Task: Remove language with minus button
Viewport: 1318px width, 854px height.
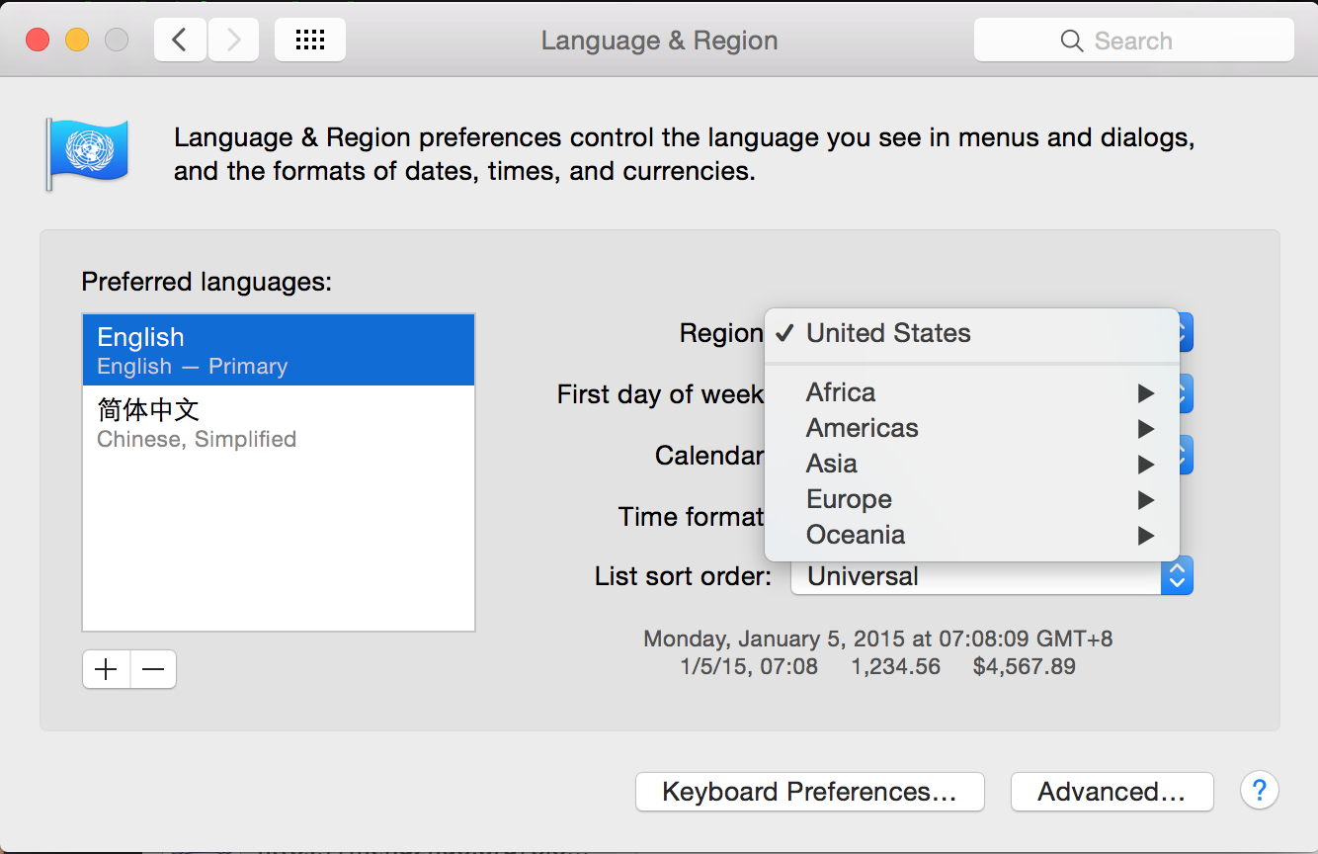Action: (x=153, y=669)
